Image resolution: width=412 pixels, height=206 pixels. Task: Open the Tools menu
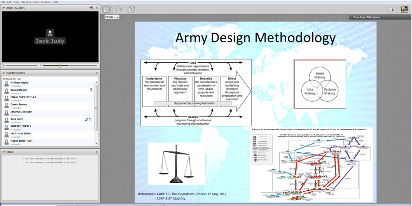36,2
